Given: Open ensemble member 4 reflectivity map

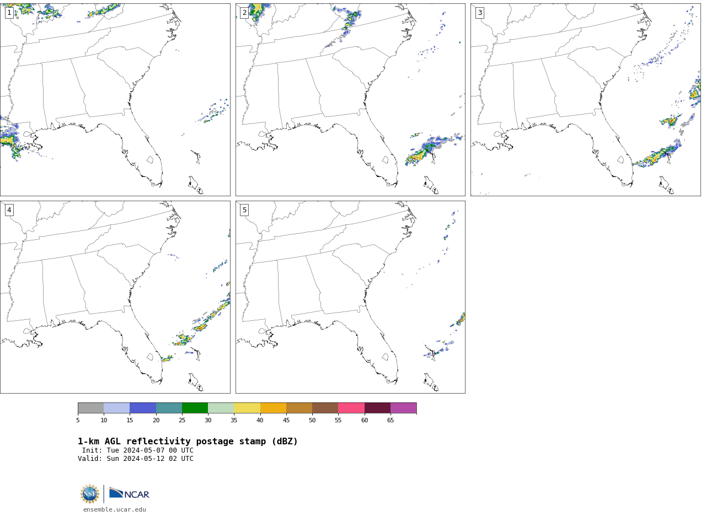Looking at the screenshot, I should tap(115, 297).
